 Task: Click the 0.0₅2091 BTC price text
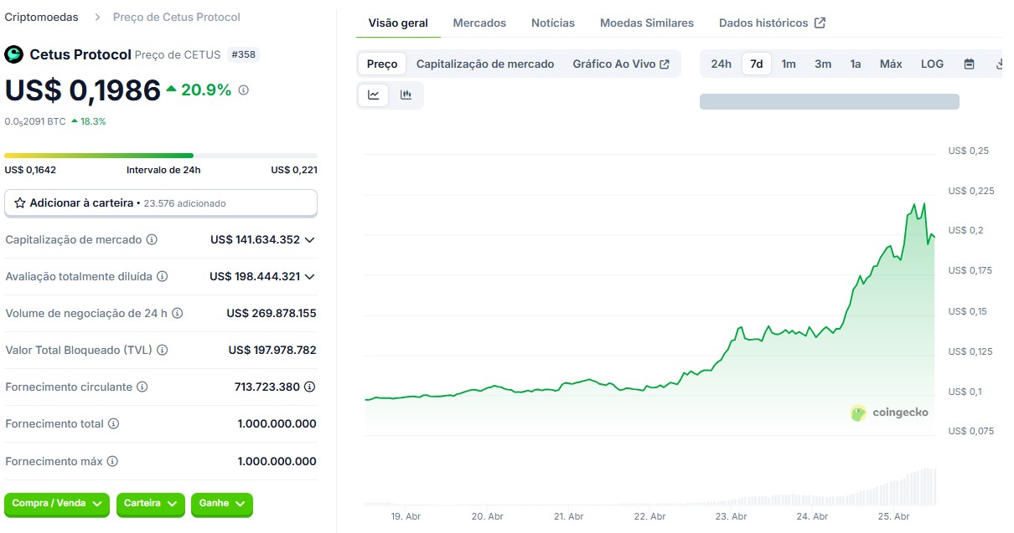pyautogui.click(x=35, y=121)
